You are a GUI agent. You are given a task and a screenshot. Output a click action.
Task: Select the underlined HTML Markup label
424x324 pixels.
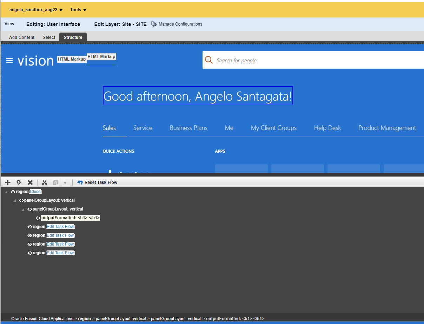(x=101, y=57)
